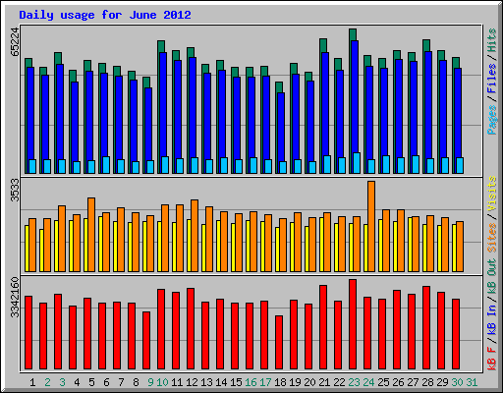Click the red kB bar for day 30
This screenshot has width=503, height=393.
click(456, 334)
